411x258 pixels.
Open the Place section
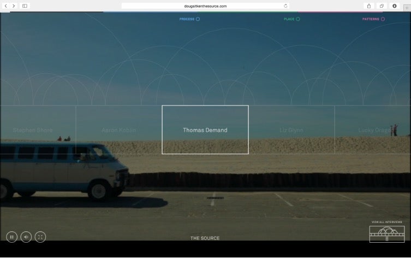(291, 19)
